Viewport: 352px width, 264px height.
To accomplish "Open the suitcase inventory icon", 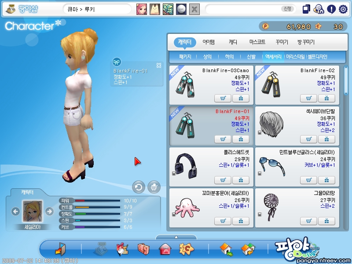I will pyautogui.click(x=143, y=249).
